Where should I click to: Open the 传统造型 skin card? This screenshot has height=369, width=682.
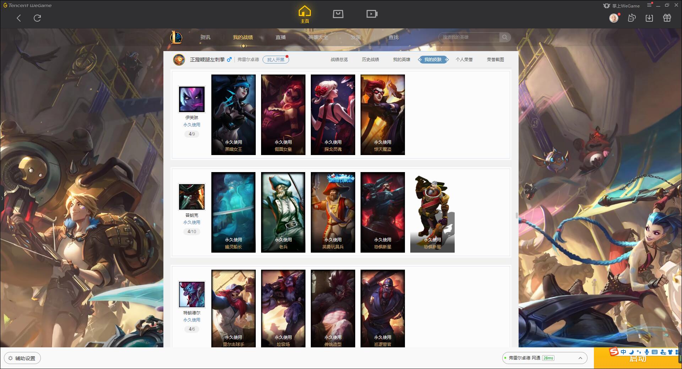point(333,308)
